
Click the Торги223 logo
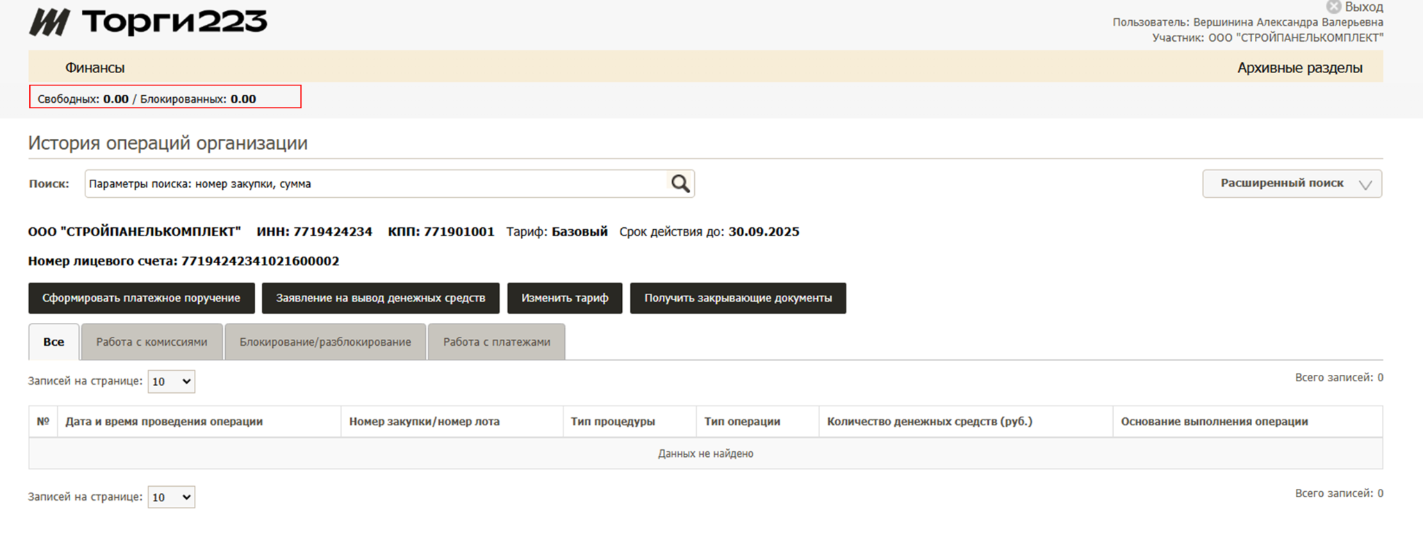pyautogui.click(x=148, y=22)
